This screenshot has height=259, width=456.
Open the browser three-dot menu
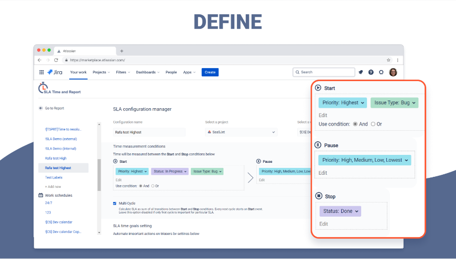pos(397,60)
